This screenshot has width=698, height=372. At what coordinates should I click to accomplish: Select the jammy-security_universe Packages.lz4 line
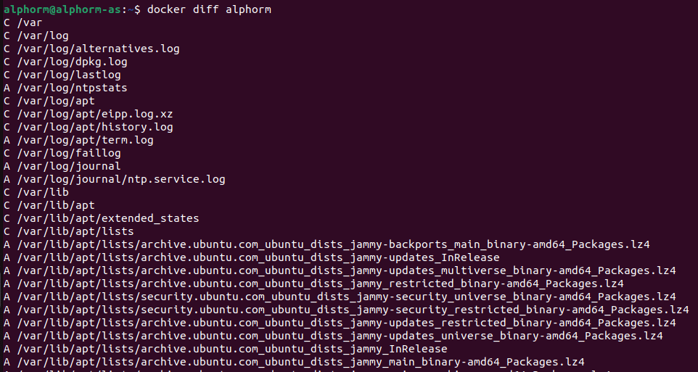coord(340,297)
